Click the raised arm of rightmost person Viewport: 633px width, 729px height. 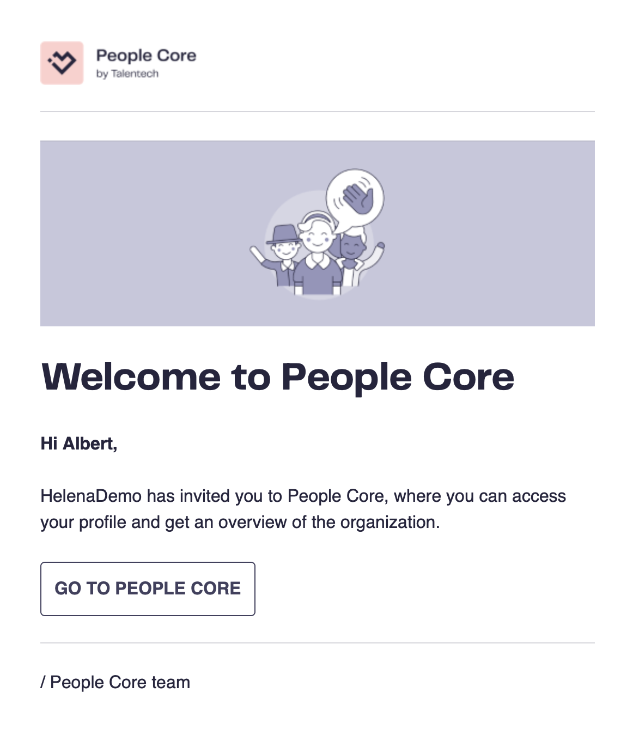(x=376, y=255)
